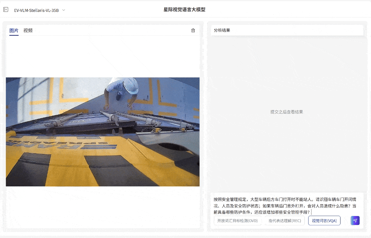This screenshot has height=238, width=371.
Task: Select 开放词汇目标检测(OVD) mode
Action: pyautogui.click(x=237, y=221)
